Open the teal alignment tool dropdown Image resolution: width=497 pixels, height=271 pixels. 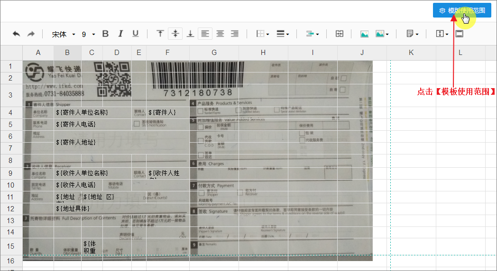click(x=312, y=34)
